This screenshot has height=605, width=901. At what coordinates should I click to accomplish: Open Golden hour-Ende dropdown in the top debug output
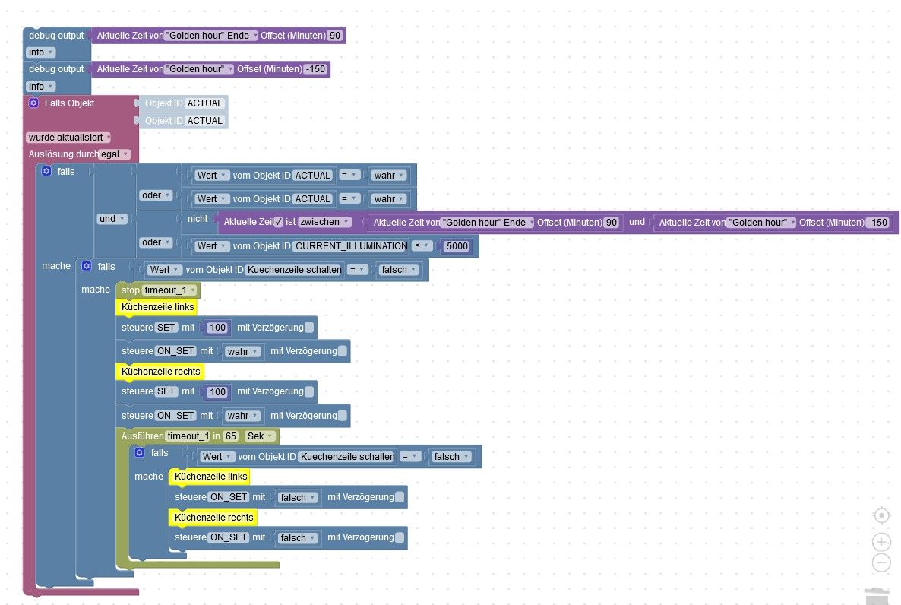(x=211, y=36)
